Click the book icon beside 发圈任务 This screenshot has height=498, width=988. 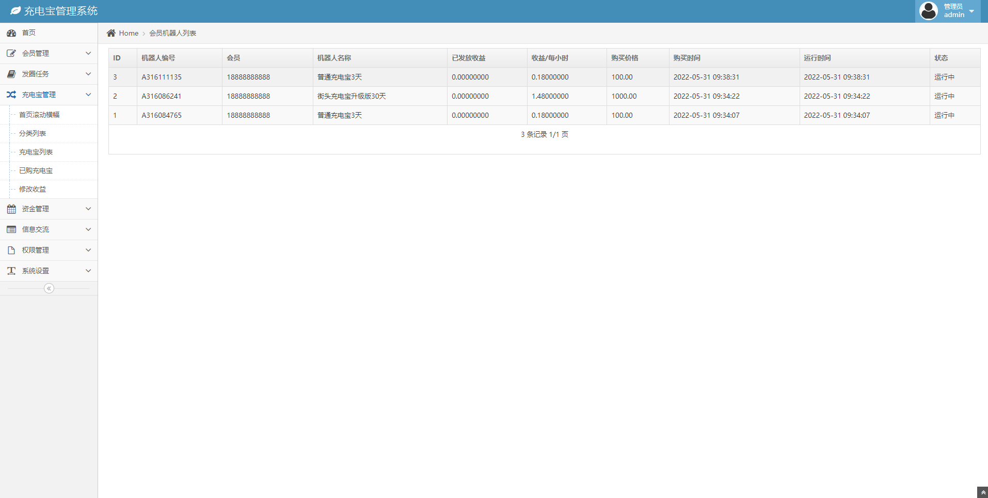pyautogui.click(x=11, y=74)
